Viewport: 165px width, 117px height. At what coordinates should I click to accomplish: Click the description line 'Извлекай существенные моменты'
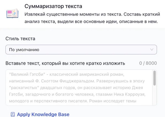[90, 14]
